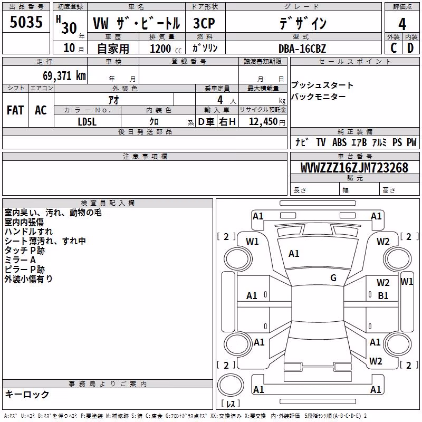Click sales point プッシュスタート
This screenshot has height=422, width=422.
tap(322, 85)
